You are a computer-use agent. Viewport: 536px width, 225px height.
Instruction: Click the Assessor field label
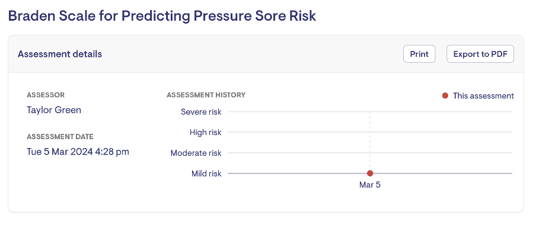pyautogui.click(x=46, y=95)
